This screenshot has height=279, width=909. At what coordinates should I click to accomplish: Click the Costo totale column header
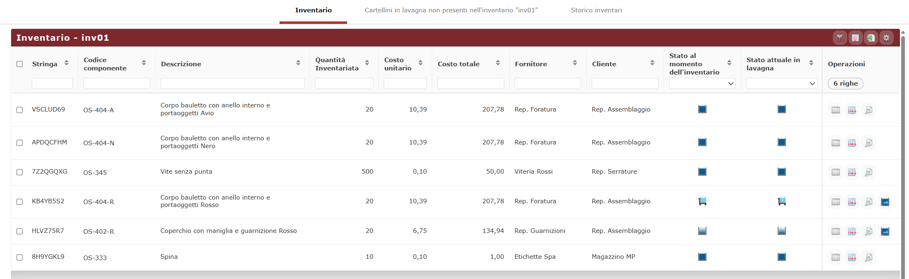tap(459, 64)
